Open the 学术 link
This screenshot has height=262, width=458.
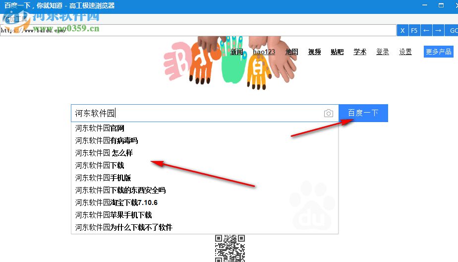(x=360, y=52)
